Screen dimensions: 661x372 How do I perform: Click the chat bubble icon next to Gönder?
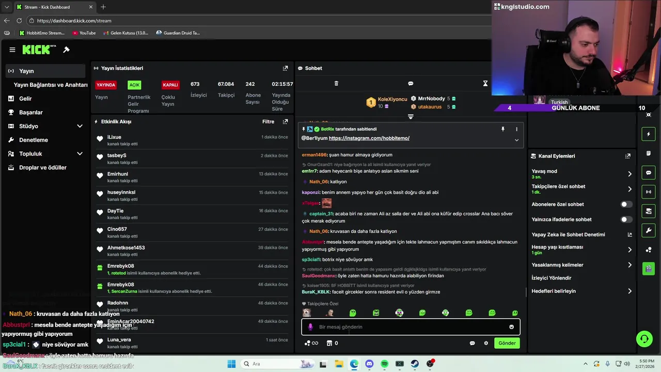tap(472, 343)
